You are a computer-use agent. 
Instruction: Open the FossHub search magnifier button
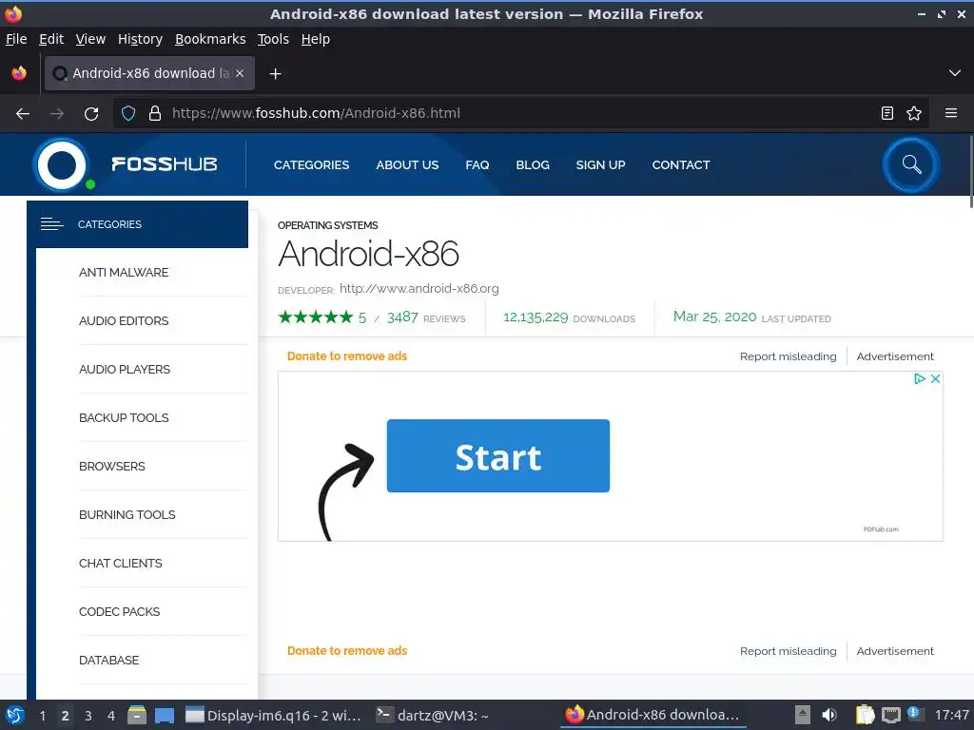[x=911, y=164]
